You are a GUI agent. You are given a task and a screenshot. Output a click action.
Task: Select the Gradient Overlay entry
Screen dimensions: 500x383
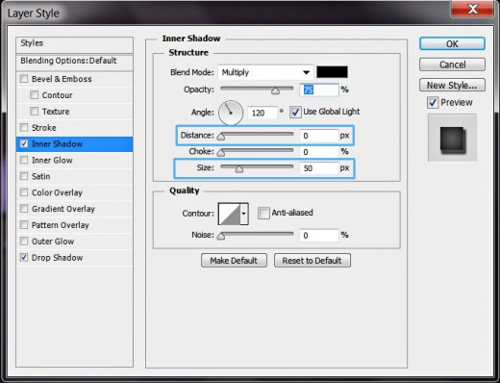pyautogui.click(x=74, y=209)
